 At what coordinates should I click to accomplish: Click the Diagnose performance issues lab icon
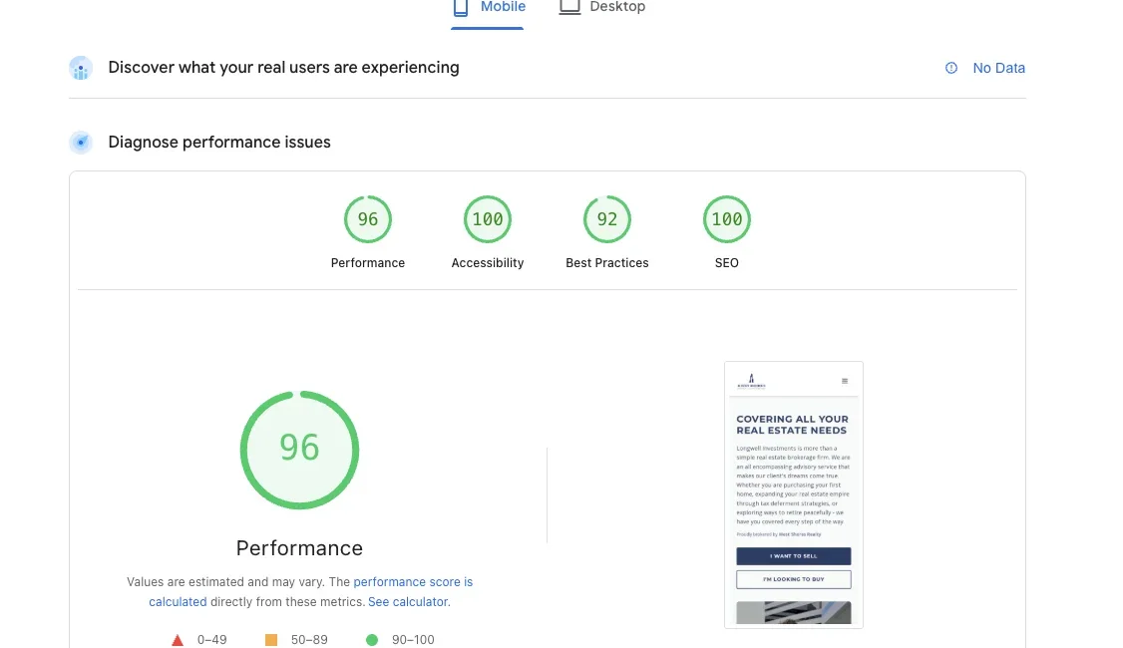[x=81, y=142]
